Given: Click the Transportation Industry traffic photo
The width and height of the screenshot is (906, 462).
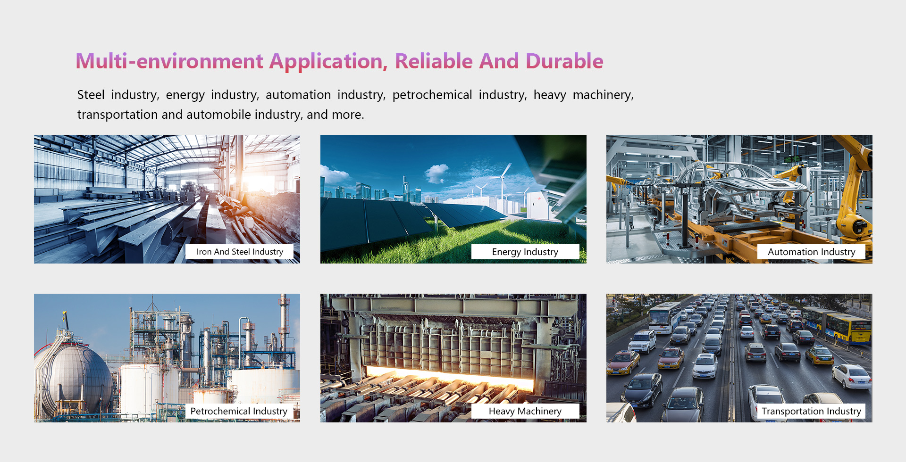Looking at the screenshot, I should [x=739, y=358].
